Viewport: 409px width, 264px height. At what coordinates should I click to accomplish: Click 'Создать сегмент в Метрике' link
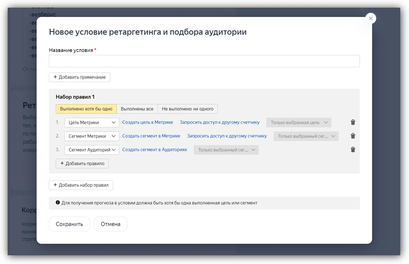(x=151, y=136)
